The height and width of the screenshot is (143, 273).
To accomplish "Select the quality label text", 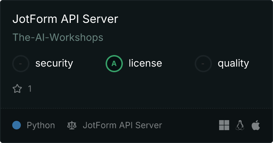I will pyautogui.click(x=233, y=64).
